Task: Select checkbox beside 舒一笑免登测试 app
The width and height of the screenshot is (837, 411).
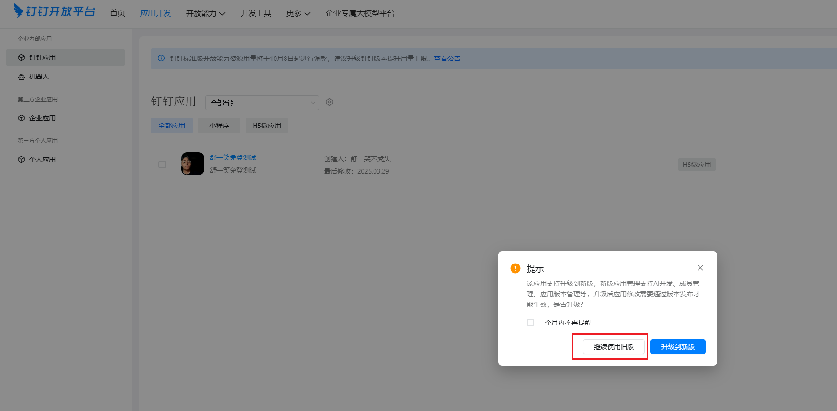Action: click(x=162, y=165)
